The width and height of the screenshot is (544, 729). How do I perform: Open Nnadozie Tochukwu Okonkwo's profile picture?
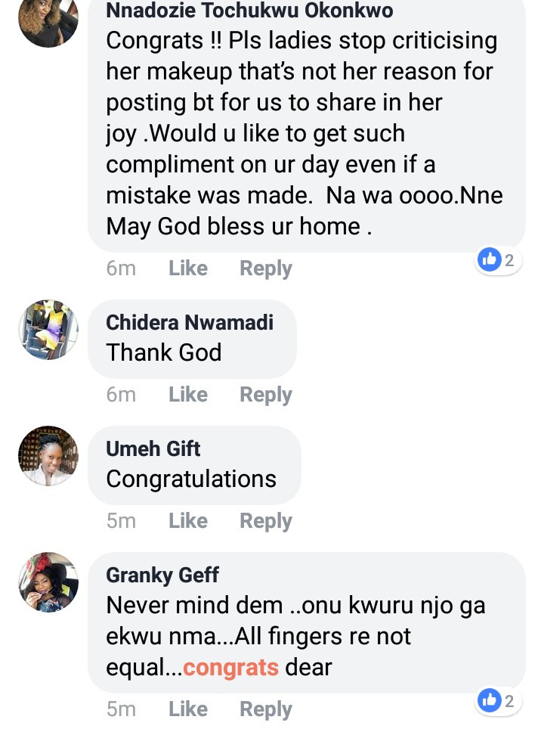point(48,21)
